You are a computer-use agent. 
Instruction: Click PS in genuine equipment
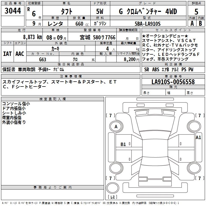184,70
